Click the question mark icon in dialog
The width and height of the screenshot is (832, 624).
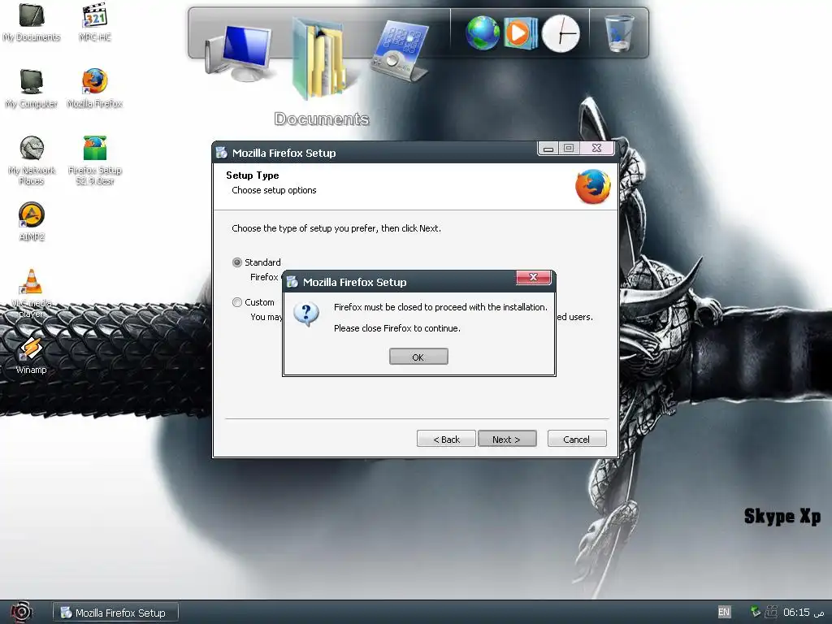(x=306, y=314)
